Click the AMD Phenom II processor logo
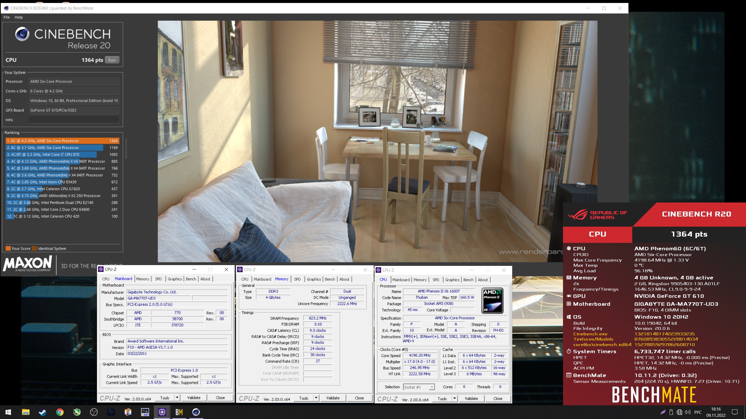The image size is (746, 419). pos(492,300)
